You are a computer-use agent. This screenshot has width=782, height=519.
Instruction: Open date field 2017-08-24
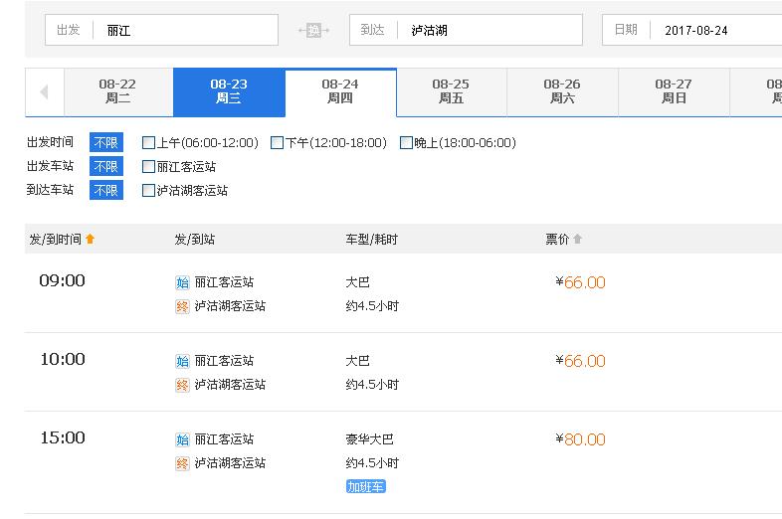692,31
